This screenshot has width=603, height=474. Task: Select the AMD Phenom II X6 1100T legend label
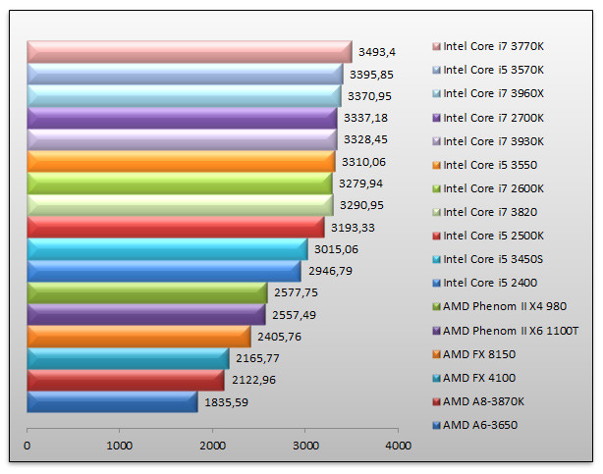point(511,331)
